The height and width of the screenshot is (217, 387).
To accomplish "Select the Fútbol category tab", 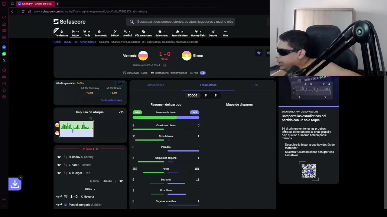I will click(76, 33).
